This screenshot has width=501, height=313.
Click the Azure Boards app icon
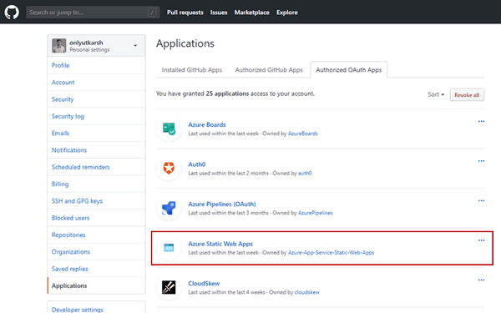(169, 129)
